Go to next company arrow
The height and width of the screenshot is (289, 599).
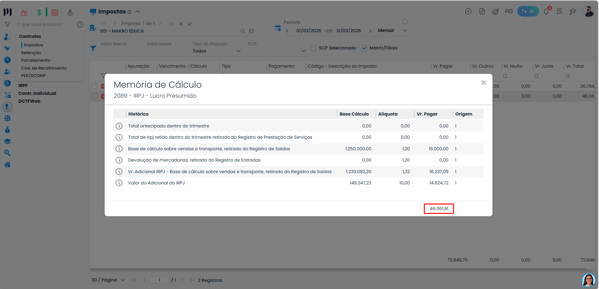(x=160, y=24)
